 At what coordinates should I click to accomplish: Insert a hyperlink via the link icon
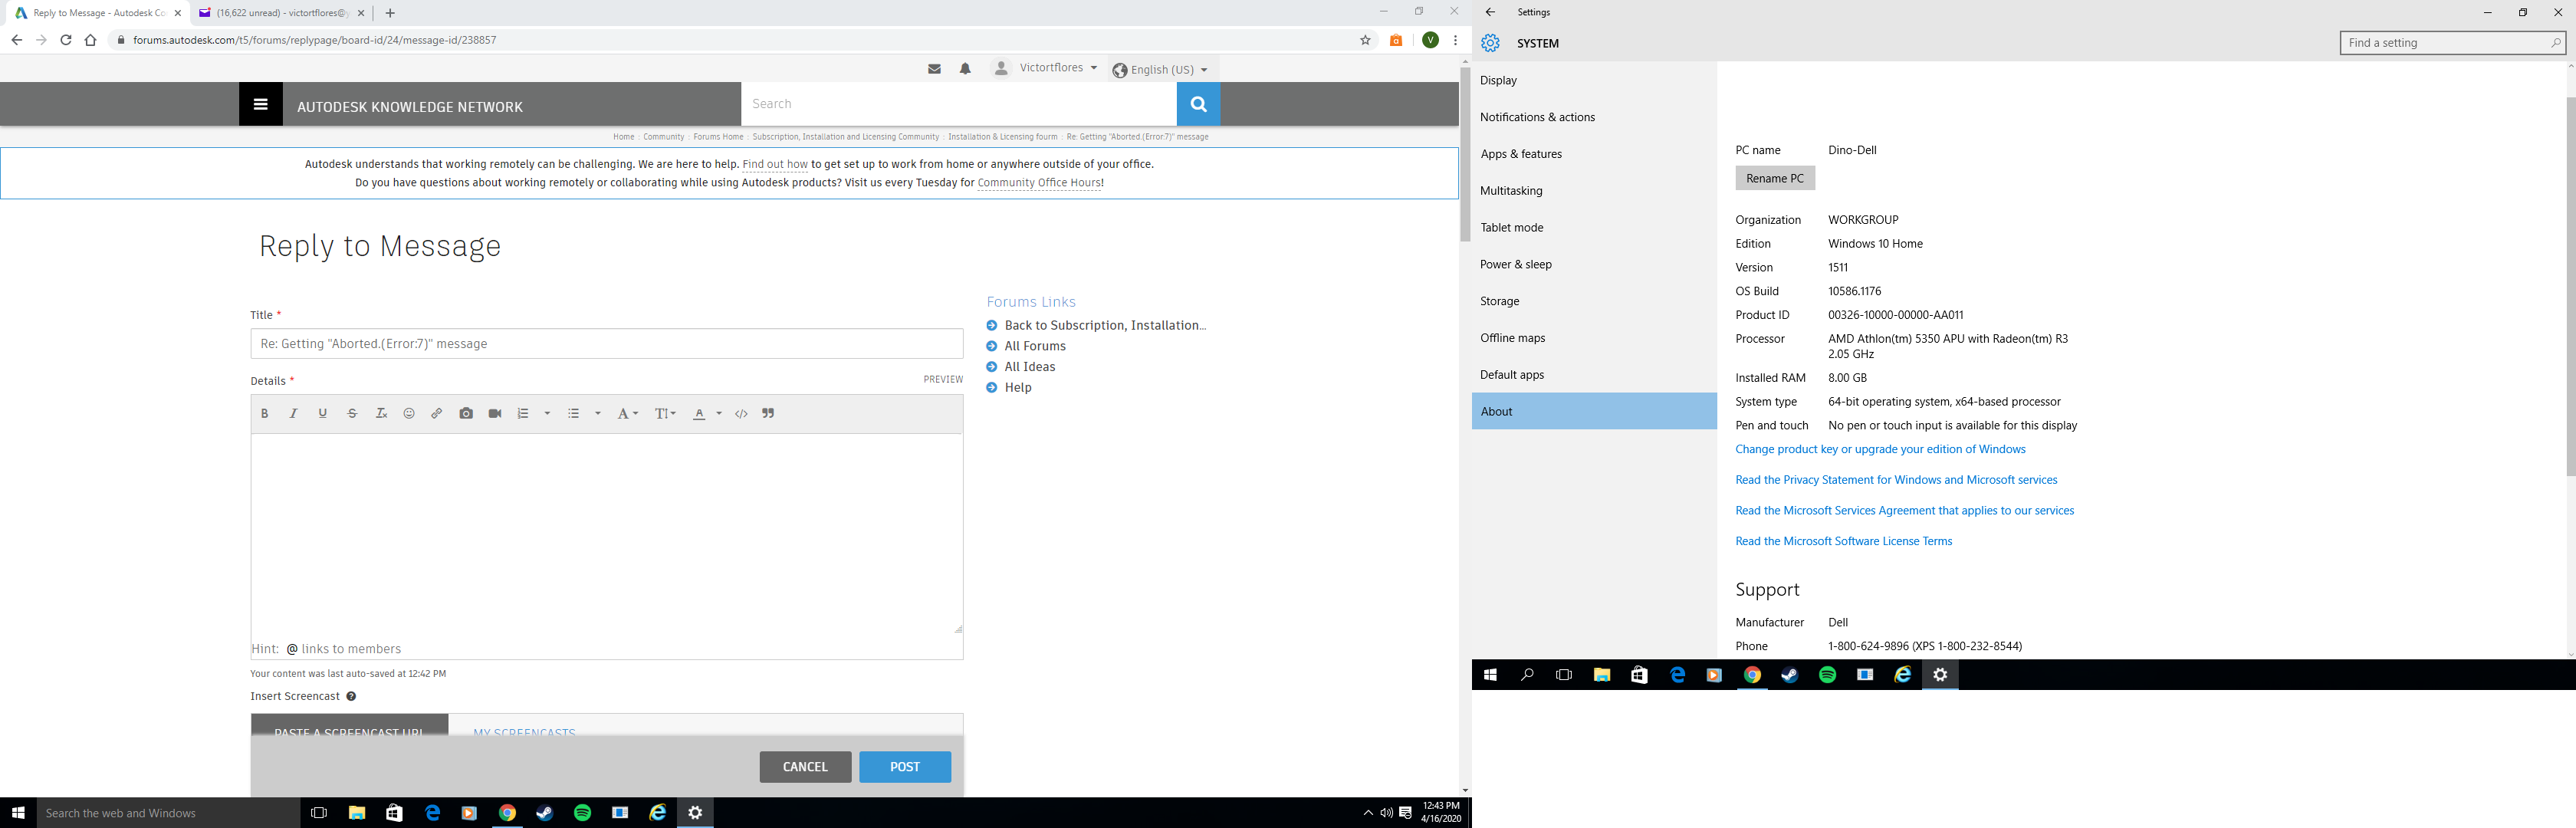tap(437, 413)
